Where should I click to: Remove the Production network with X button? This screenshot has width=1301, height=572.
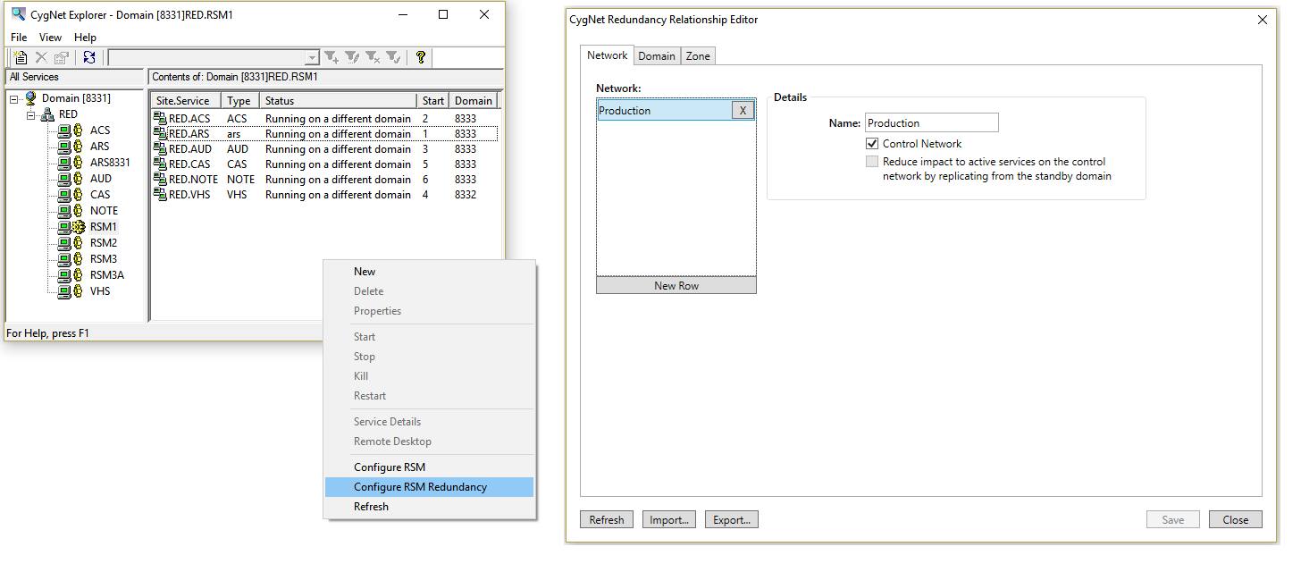[x=743, y=111]
